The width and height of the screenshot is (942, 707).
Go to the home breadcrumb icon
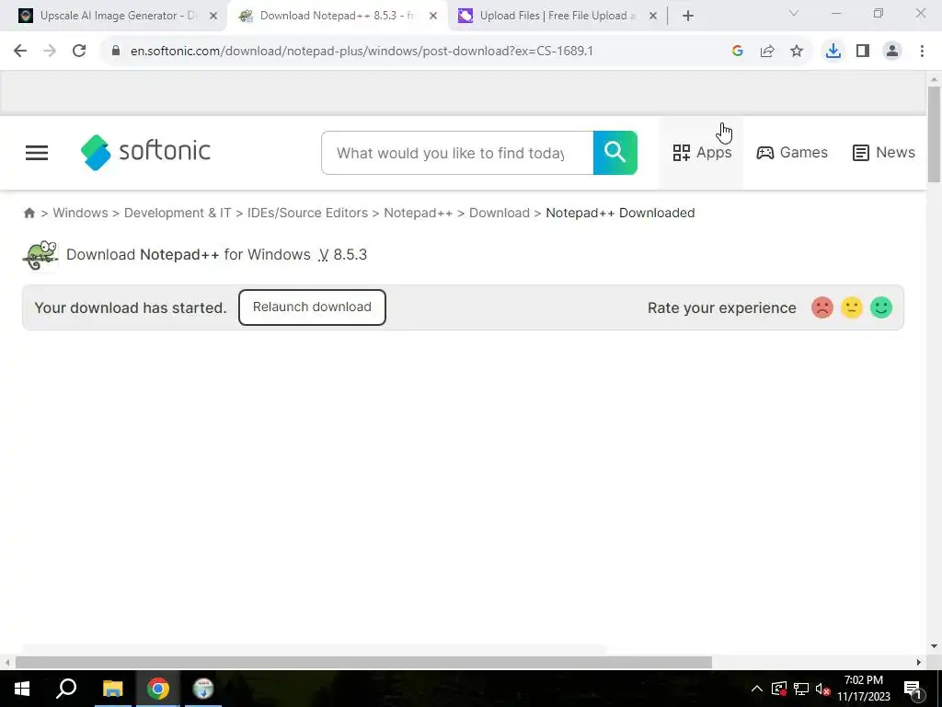[29, 213]
